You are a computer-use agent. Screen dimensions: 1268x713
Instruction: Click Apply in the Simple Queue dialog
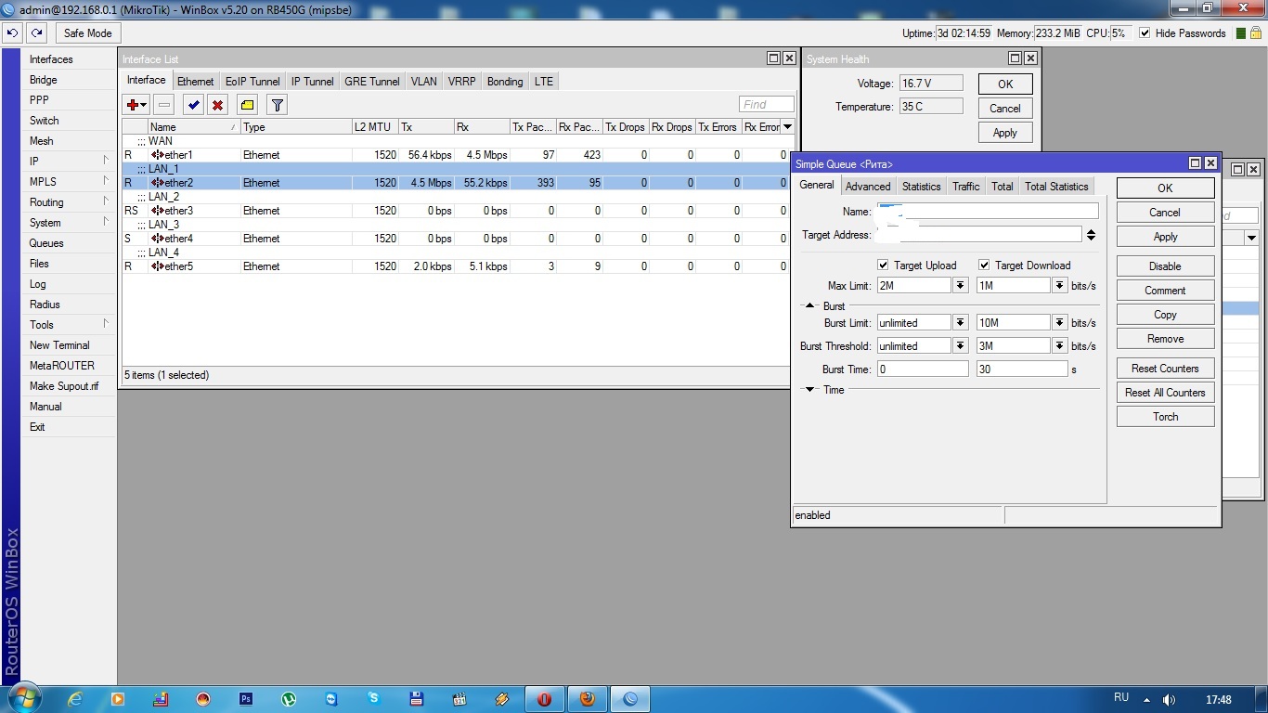click(x=1165, y=237)
